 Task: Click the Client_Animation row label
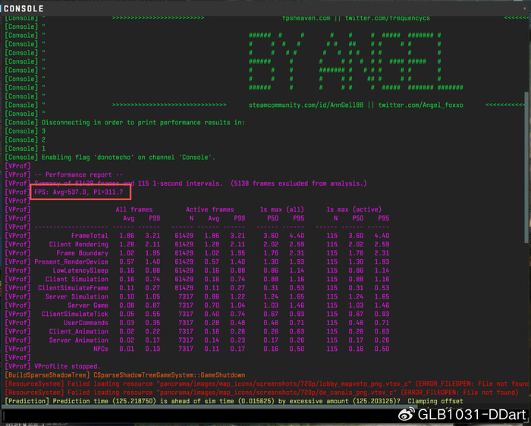coord(79,331)
